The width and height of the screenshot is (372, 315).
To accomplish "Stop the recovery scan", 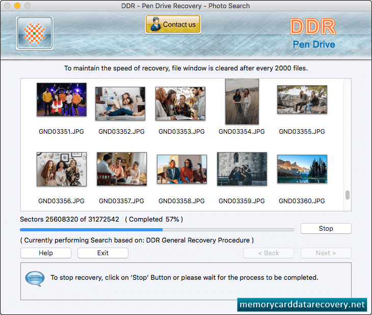I will 326,228.
